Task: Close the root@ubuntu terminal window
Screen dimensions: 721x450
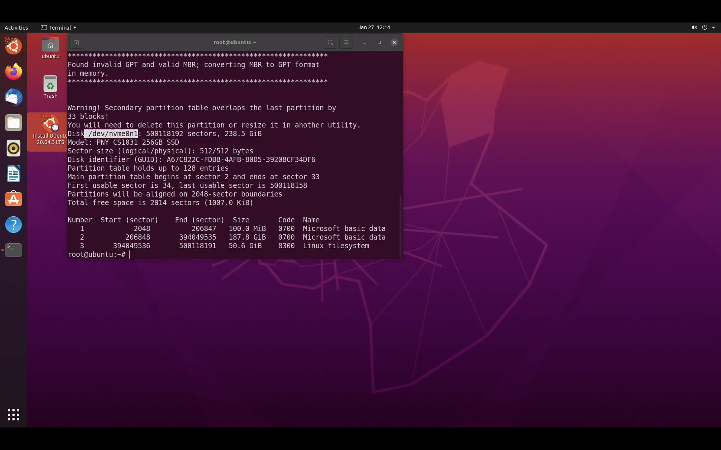Action: (x=394, y=43)
